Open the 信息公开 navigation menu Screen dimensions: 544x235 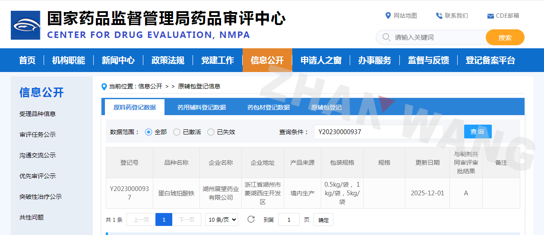coord(267,60)
